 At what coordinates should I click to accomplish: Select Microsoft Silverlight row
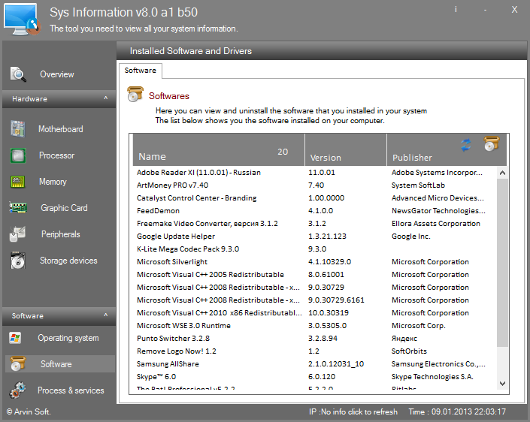(x=316, y=262)
